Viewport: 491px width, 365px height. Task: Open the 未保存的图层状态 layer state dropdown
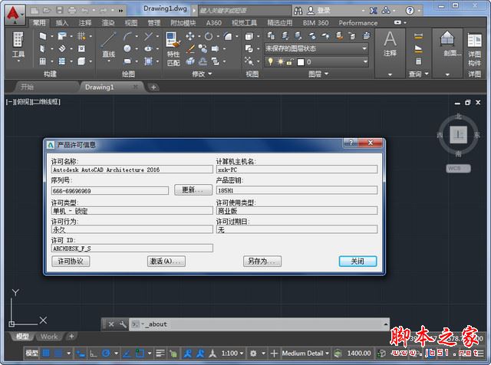316,48
